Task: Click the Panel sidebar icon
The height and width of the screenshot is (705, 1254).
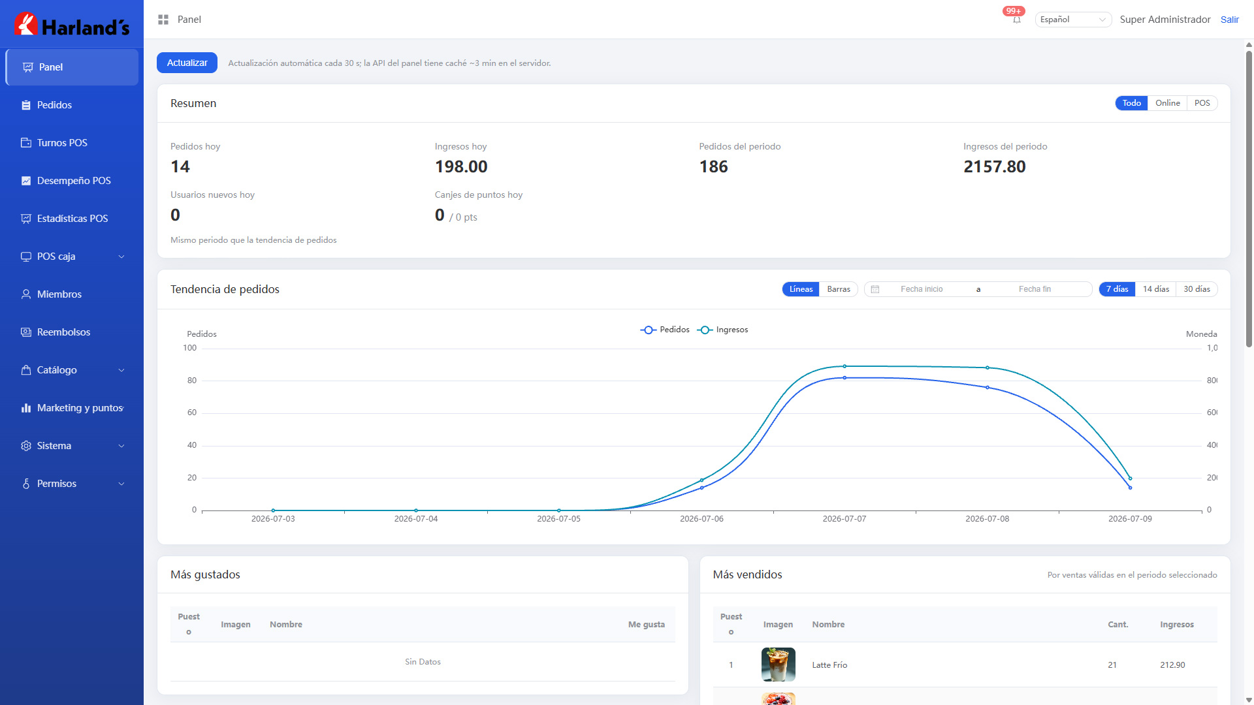Action: (x=27, y=67)
